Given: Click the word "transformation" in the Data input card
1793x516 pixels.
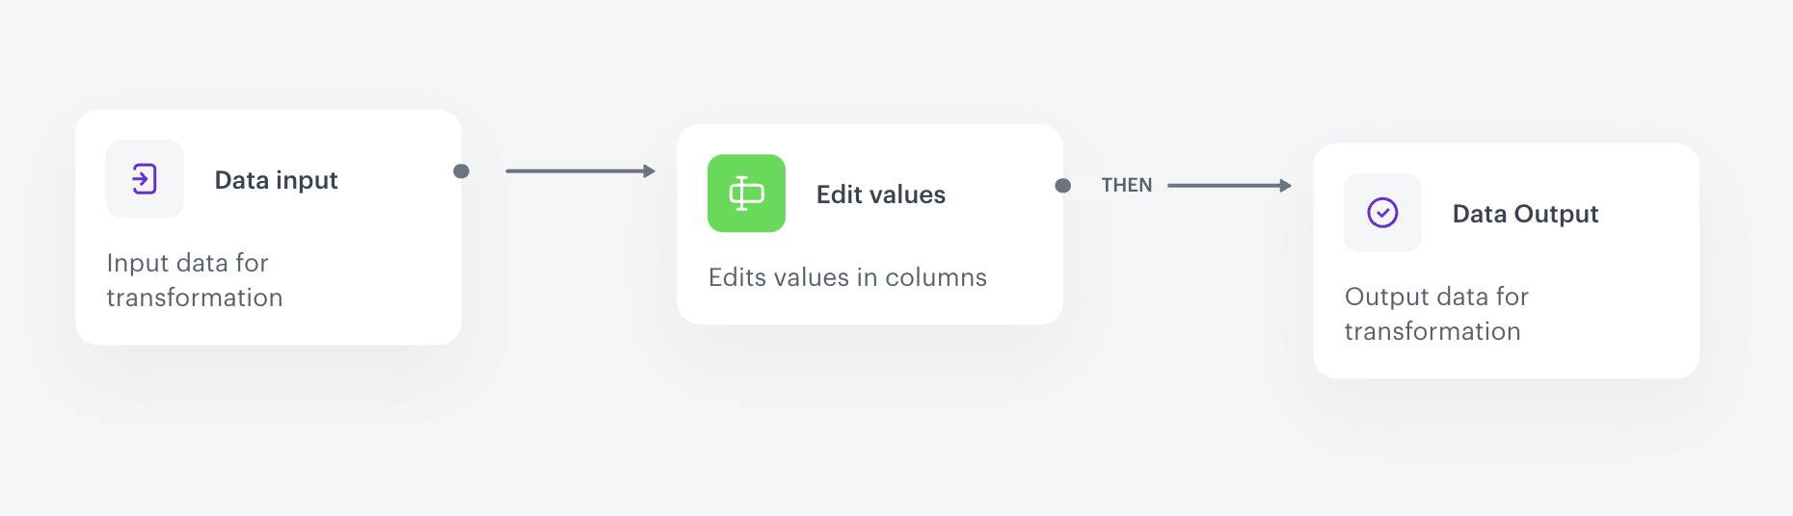Looking at the screenshot, I should click(194, 297).
